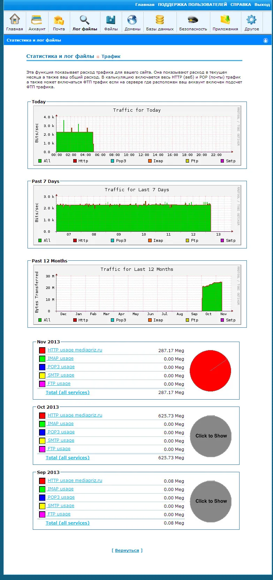Open ПОДДЕРЖКА ПОЛЬЗОВАТЕЛЕЙ top menu

pyautogui.click(x=192, y=5)
